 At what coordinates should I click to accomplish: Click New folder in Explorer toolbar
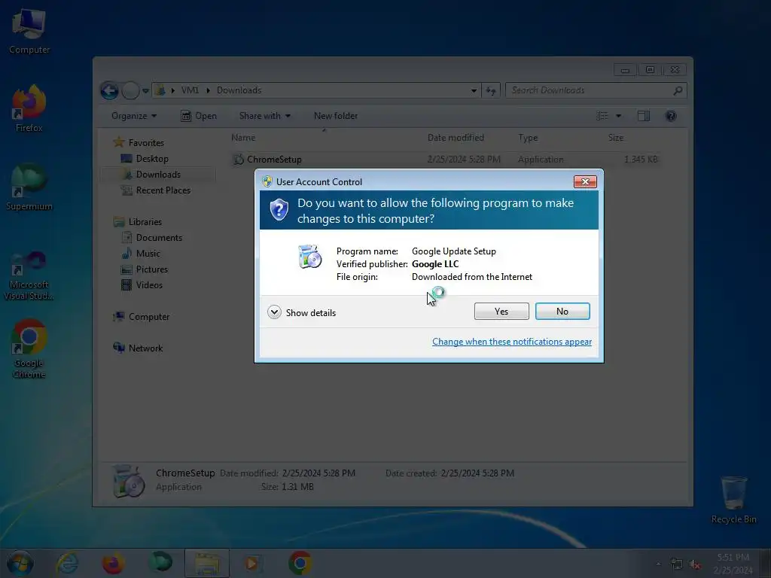point(336,116)
